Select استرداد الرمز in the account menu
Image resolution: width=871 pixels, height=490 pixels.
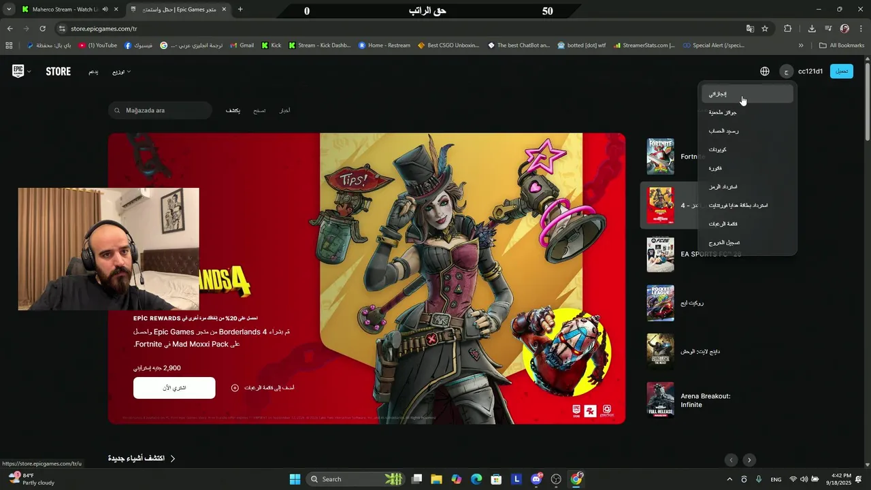coord(747,186)
